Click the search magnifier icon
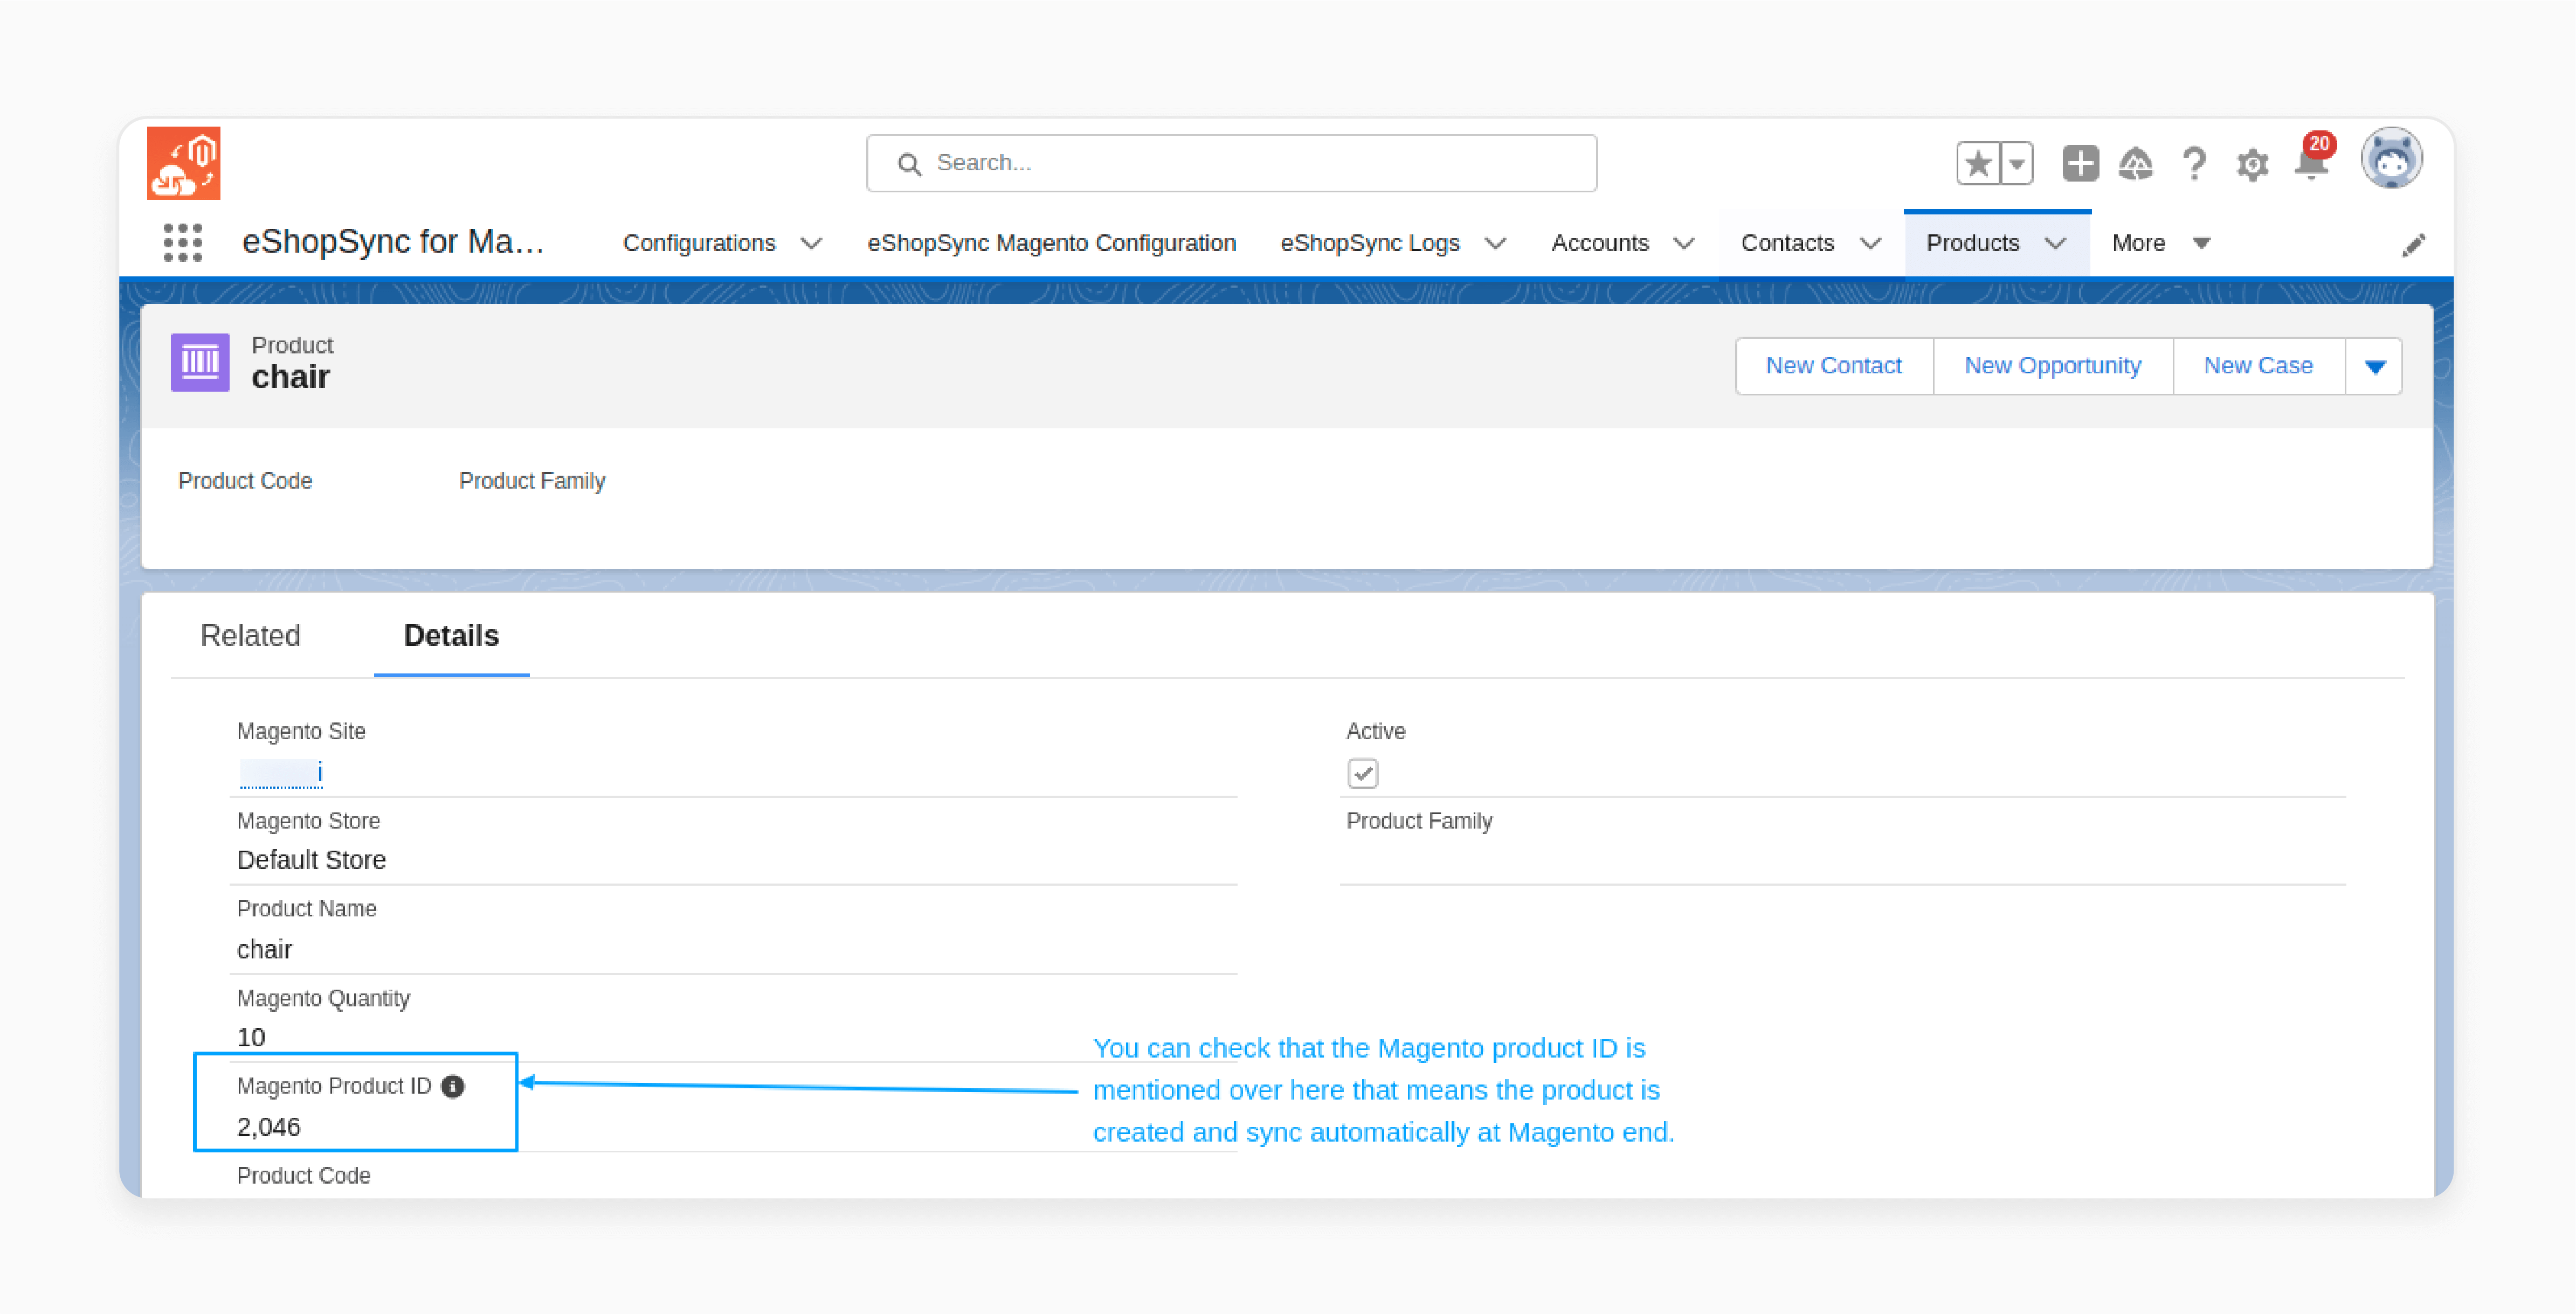The height and width of the screenshot is (1314, 2576). pyautogui.click(x=908, y=164)
